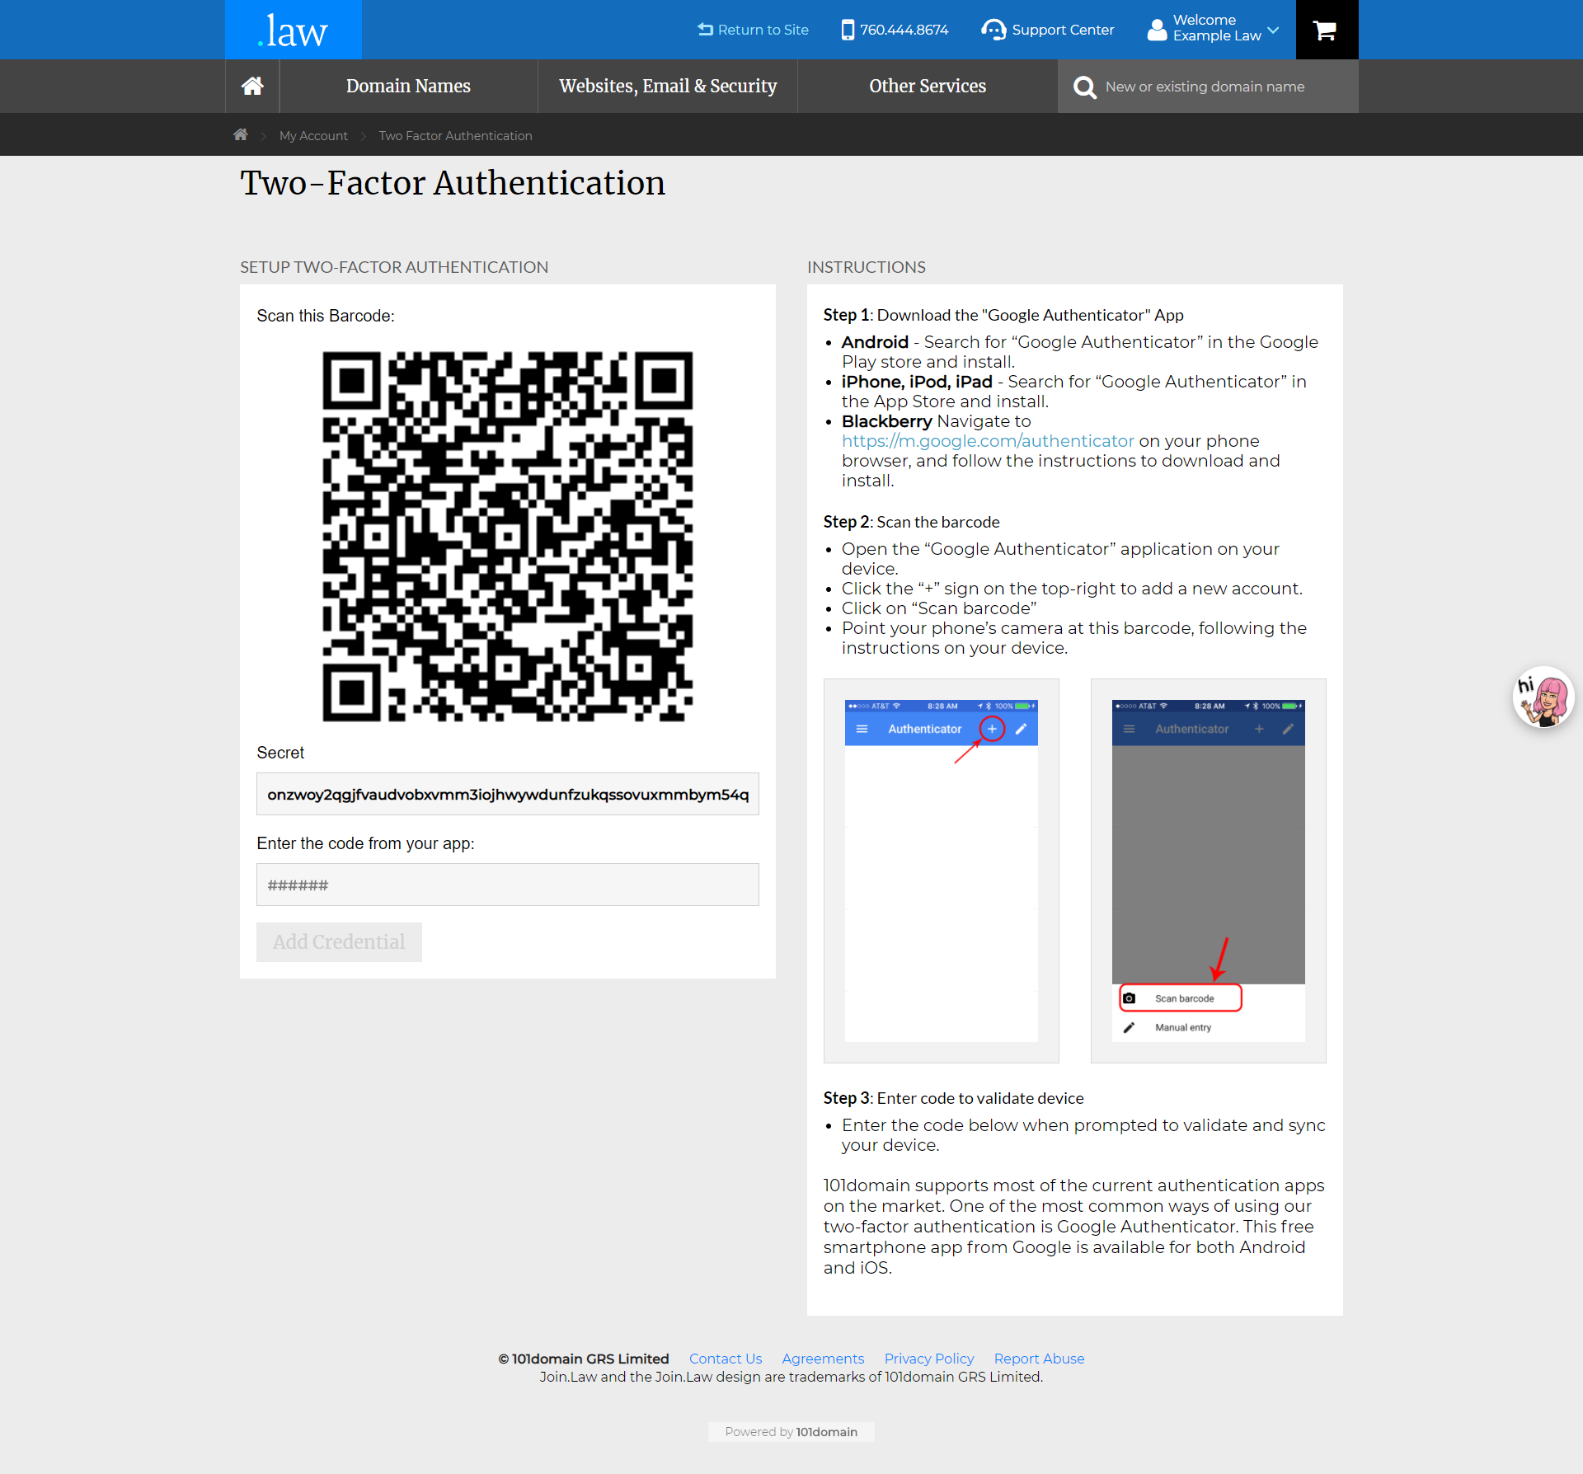Click 'Step 3: Enter code to validate device'
Viewport: 1583px width, 1474px height.
[954, 1098]
